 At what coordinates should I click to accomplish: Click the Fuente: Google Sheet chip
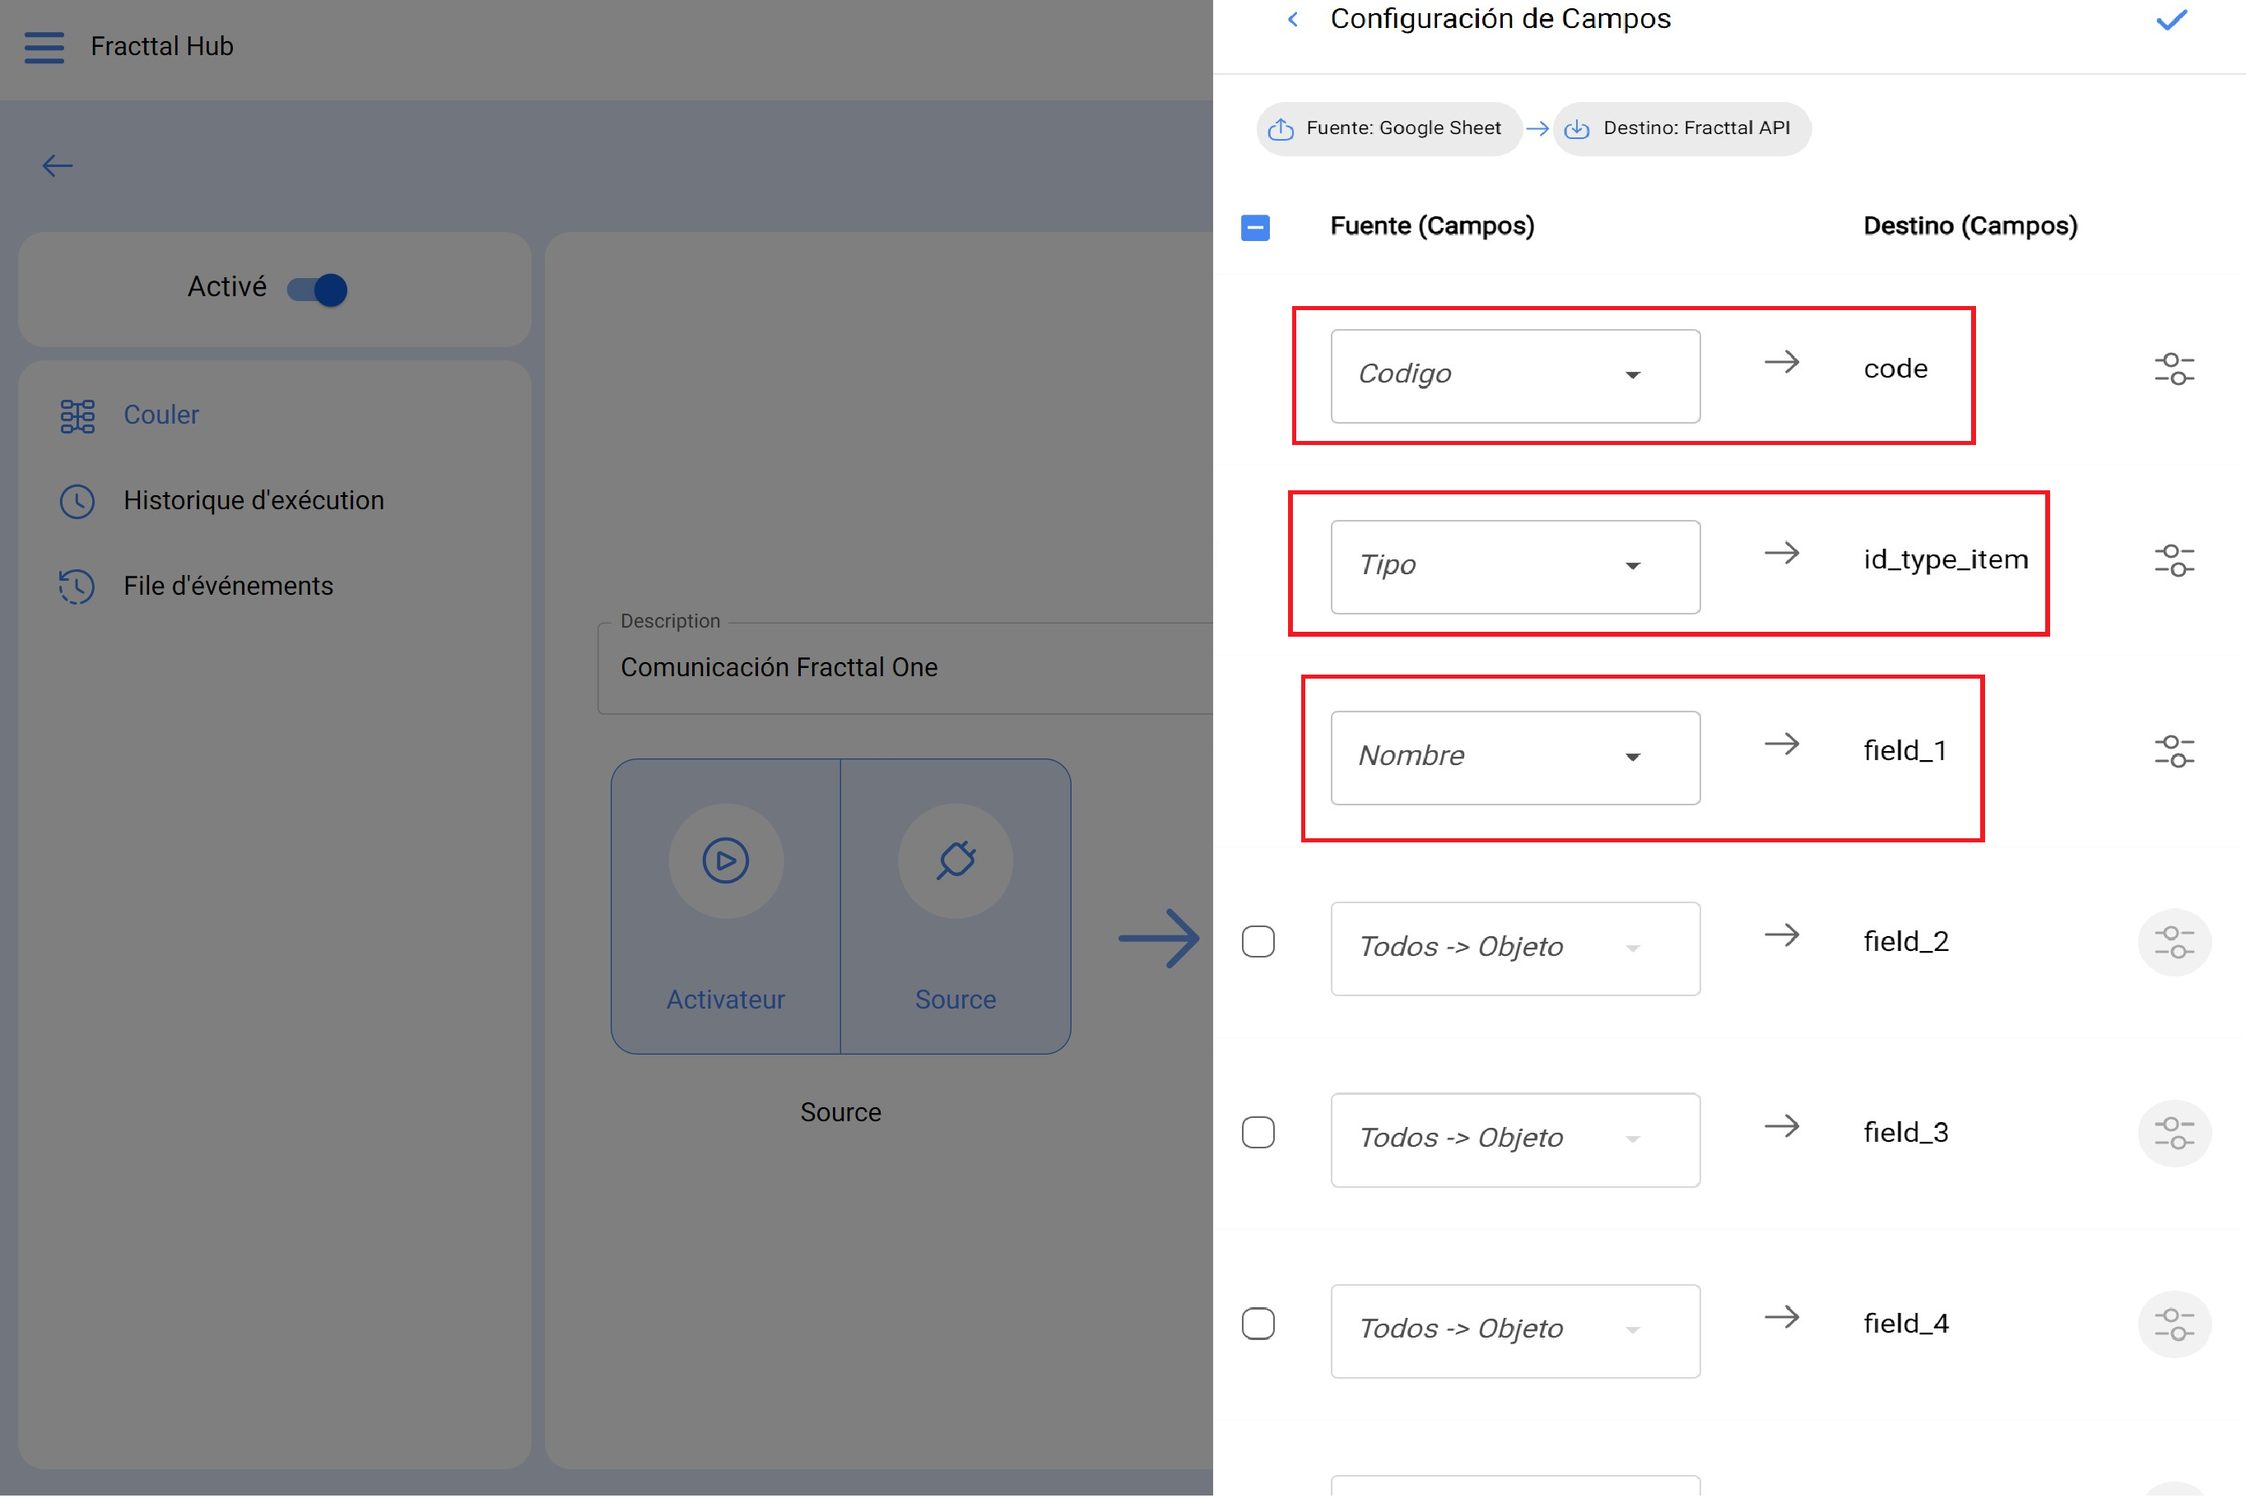pos(1388,129)
